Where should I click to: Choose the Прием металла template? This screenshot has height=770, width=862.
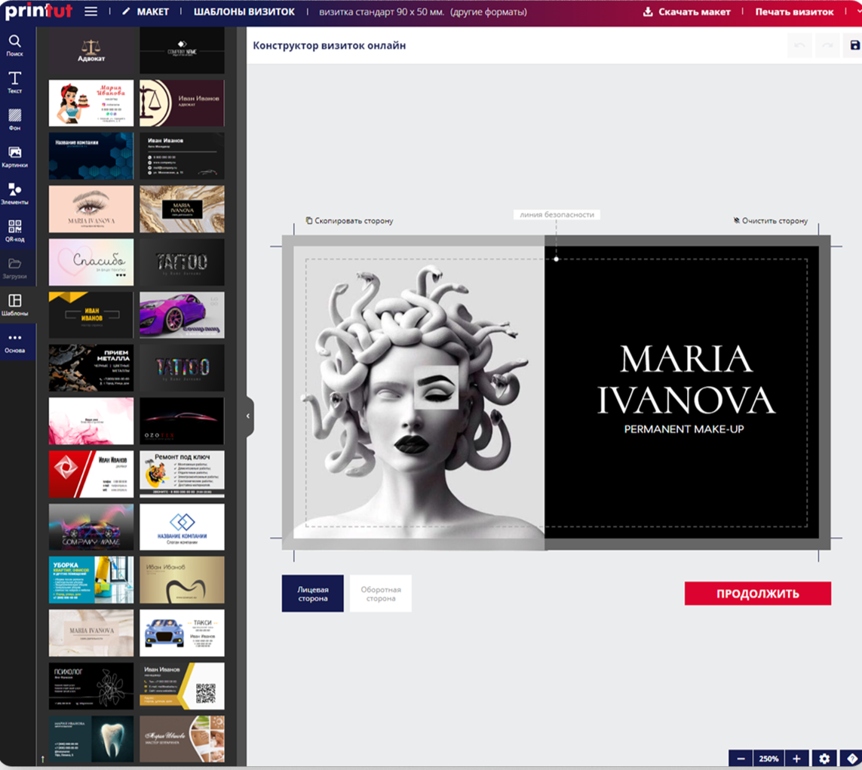pos(91,368)
